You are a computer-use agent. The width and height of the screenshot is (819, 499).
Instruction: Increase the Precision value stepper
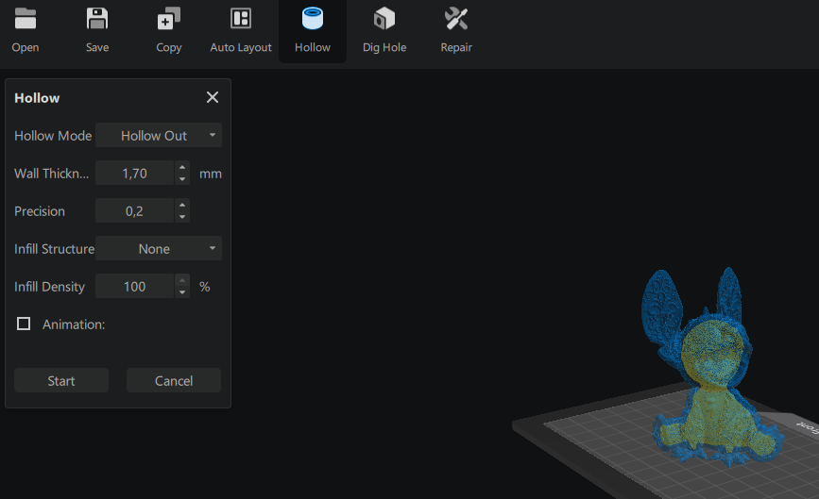click(x=182, y=206)
